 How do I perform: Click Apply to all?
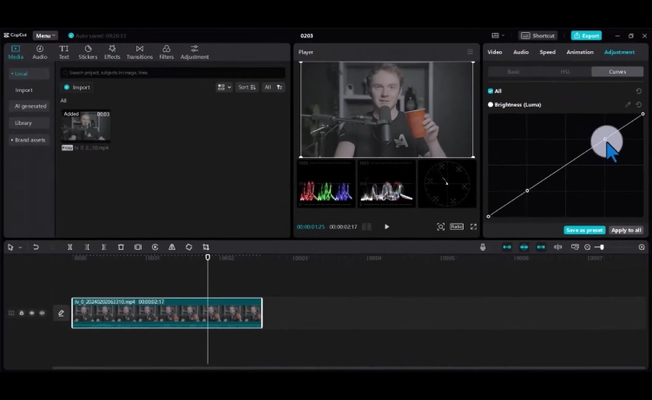(x=626, y=230)
